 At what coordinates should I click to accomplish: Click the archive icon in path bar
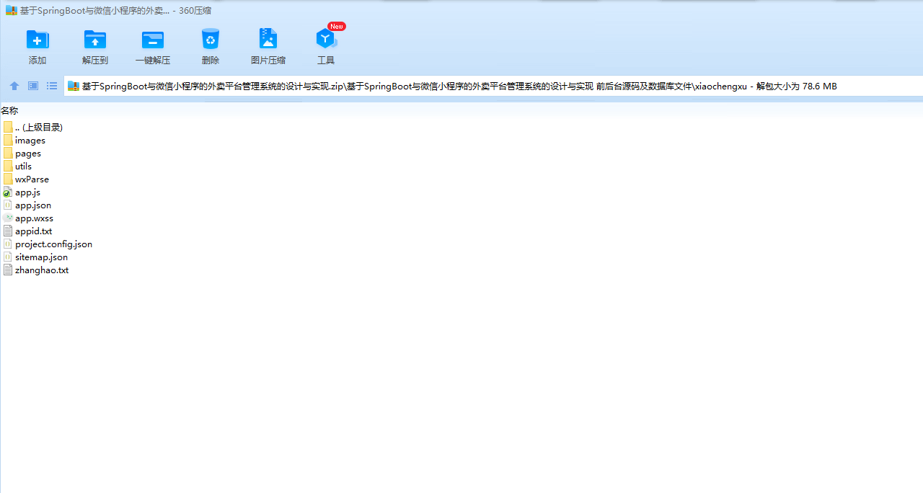(73, 86)
